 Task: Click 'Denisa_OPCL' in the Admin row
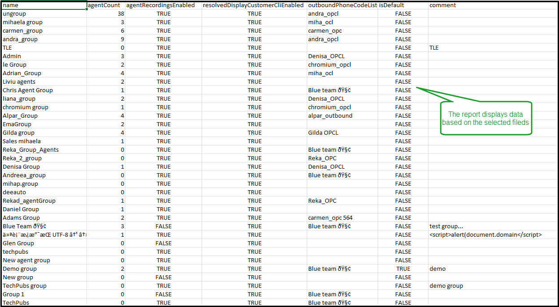(x=342, y=56)
